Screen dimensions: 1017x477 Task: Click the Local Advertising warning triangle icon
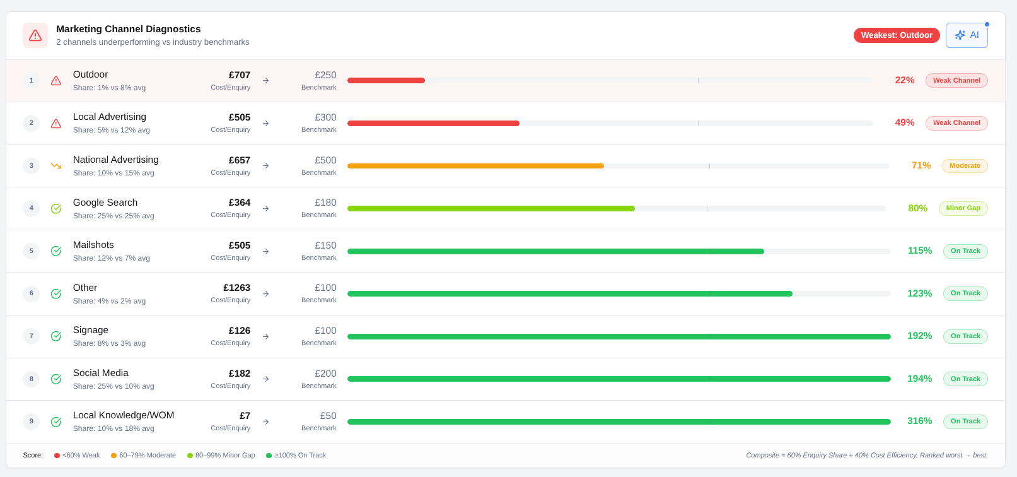[x=56, y=124]
